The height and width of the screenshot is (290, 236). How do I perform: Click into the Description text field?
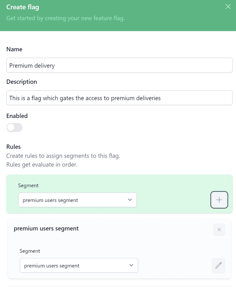(119, 98)
